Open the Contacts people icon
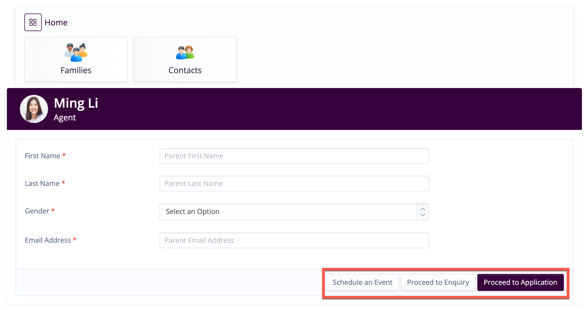This screenshot has width=588, height=310. (185, 52)
